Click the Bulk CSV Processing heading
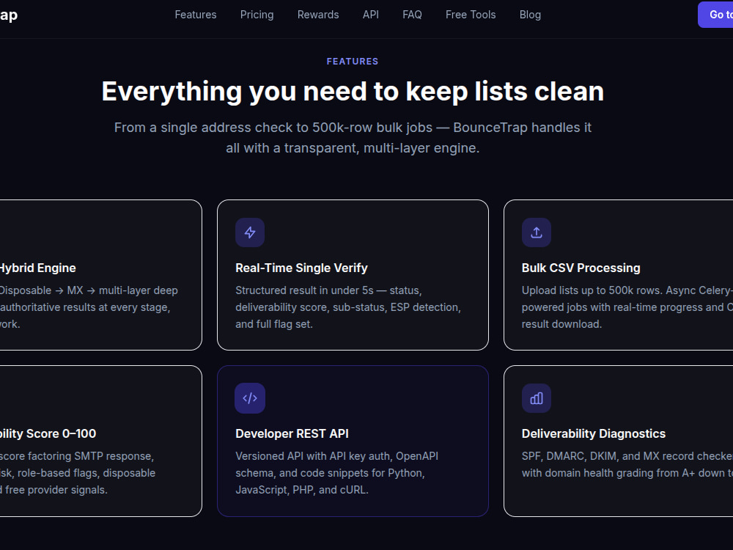Image resolution: width=733 pixels, height=550 pixels. [x=581, y=268]
